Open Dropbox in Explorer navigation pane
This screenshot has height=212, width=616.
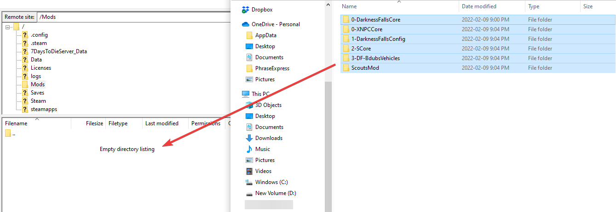click(263, 9)
